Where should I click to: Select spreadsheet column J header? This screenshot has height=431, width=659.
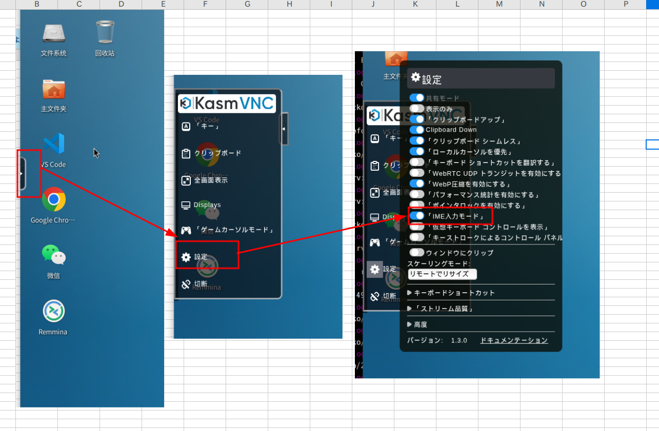click(x=373, y=5)
